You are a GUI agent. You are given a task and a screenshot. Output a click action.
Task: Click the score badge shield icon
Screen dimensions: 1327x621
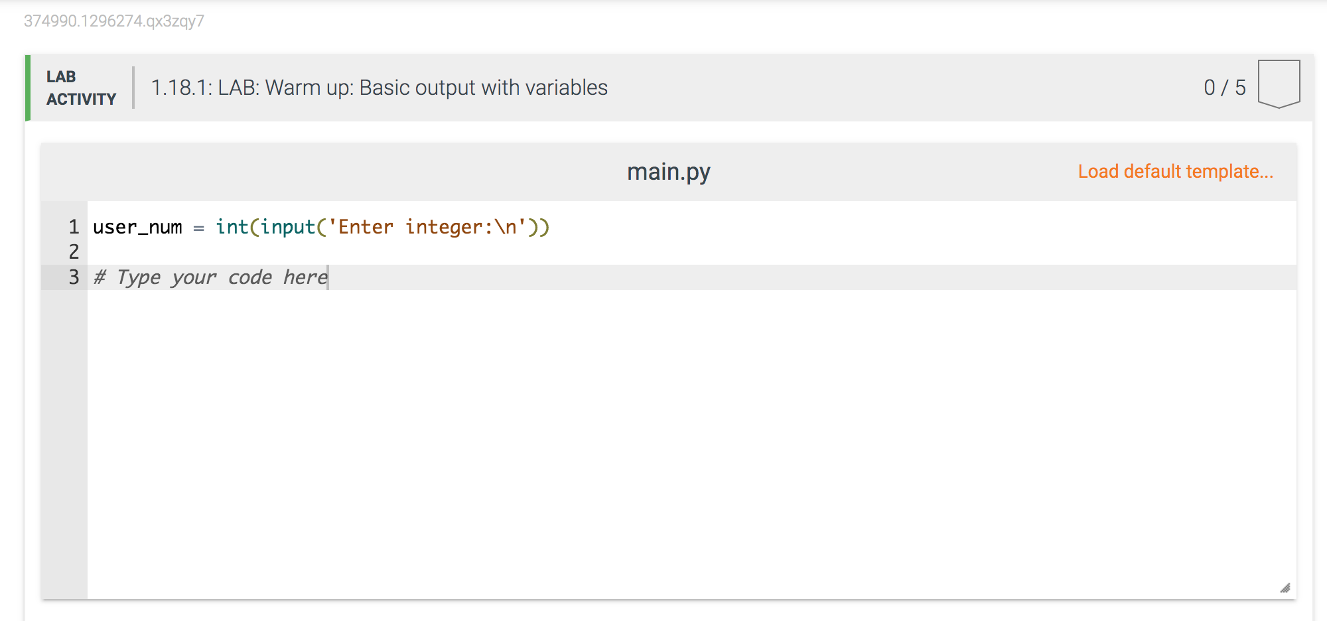point(1279,84)
